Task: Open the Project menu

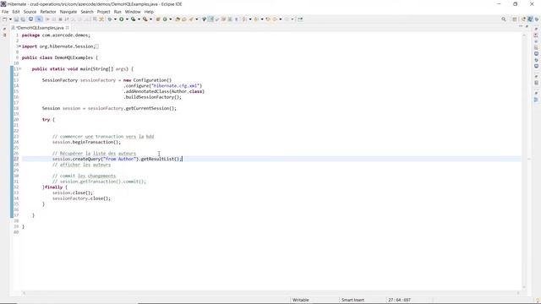Action: [103, 12]
